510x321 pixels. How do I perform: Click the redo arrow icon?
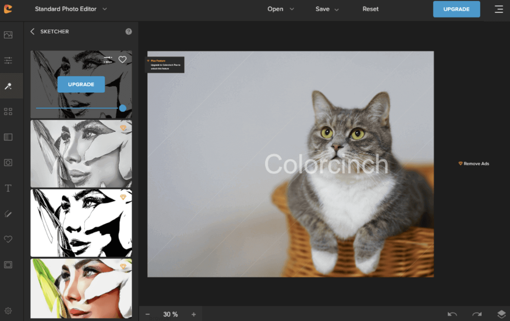[x=477, y=314]
